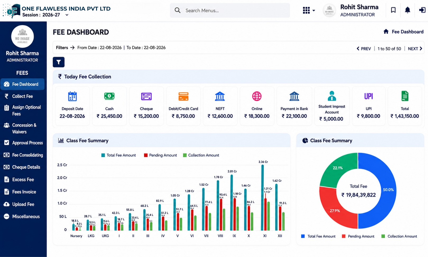Go to PREV page of results
This screenshot has width=428, height=257.
pos(364,49)
